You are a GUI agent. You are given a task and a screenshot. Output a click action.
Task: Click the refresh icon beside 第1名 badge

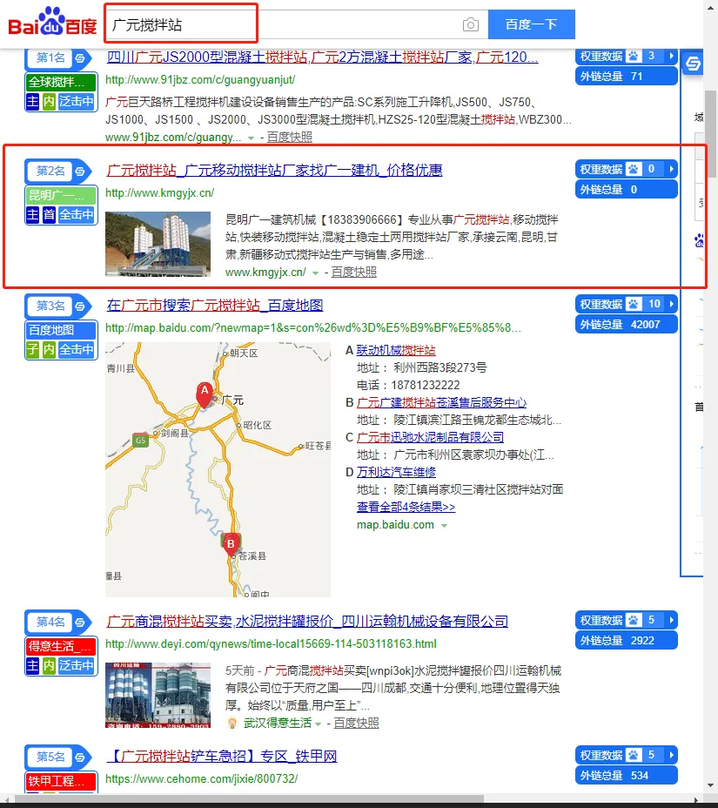[x=80, y=58]
